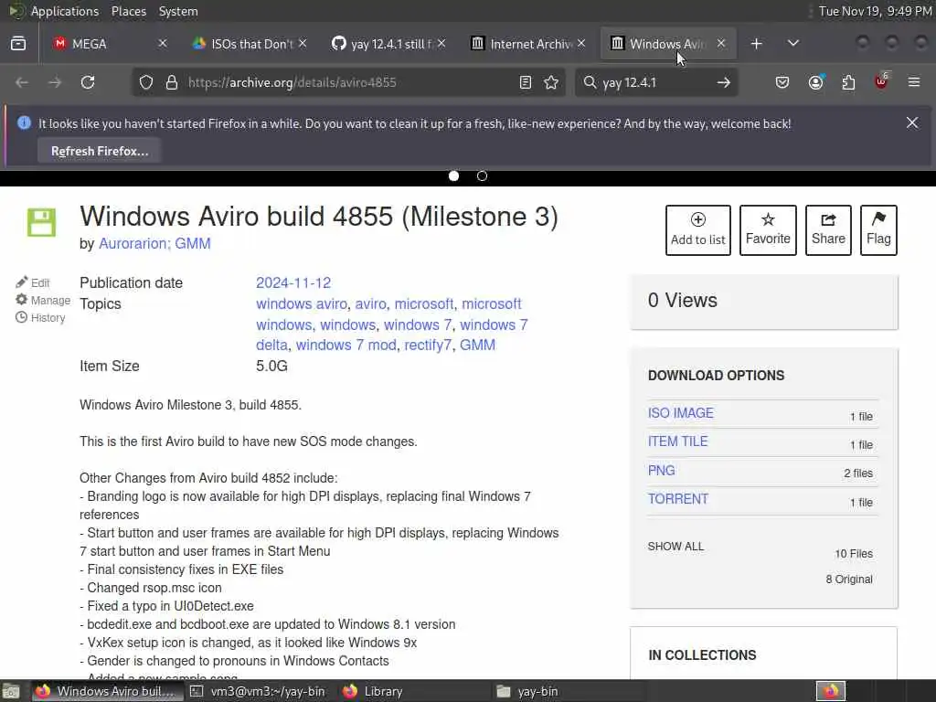Screen dimensions: 936x702
Task: Click the Edit pencil link
Action: (x=33, y=282)
